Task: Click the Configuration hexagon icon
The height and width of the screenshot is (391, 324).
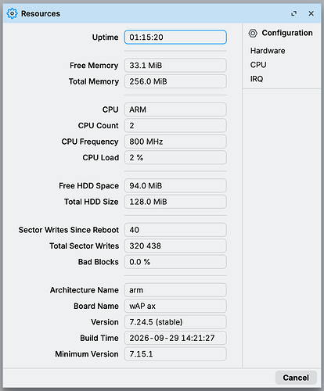Action: 253,33
